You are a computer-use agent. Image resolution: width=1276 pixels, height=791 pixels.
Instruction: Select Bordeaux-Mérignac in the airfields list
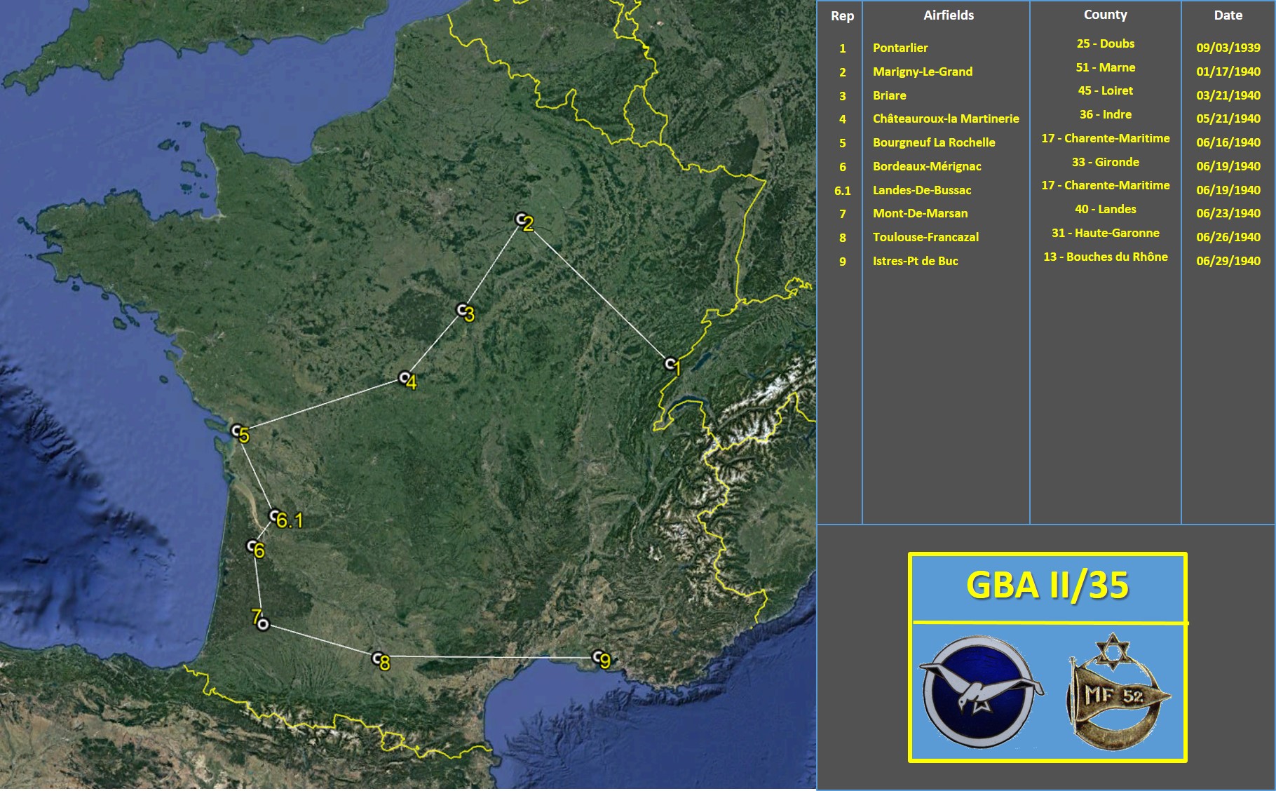[x=926, y=166]
